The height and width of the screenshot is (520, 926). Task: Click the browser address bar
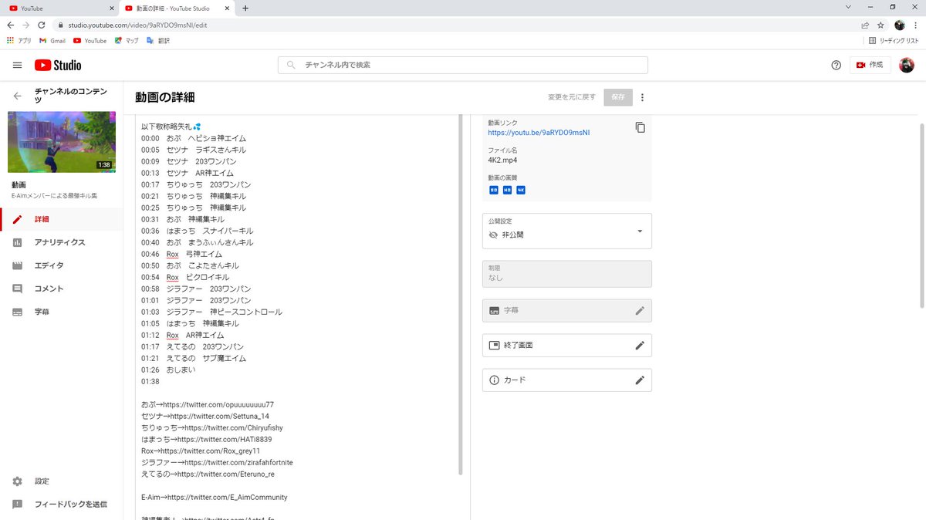[455, 25]
